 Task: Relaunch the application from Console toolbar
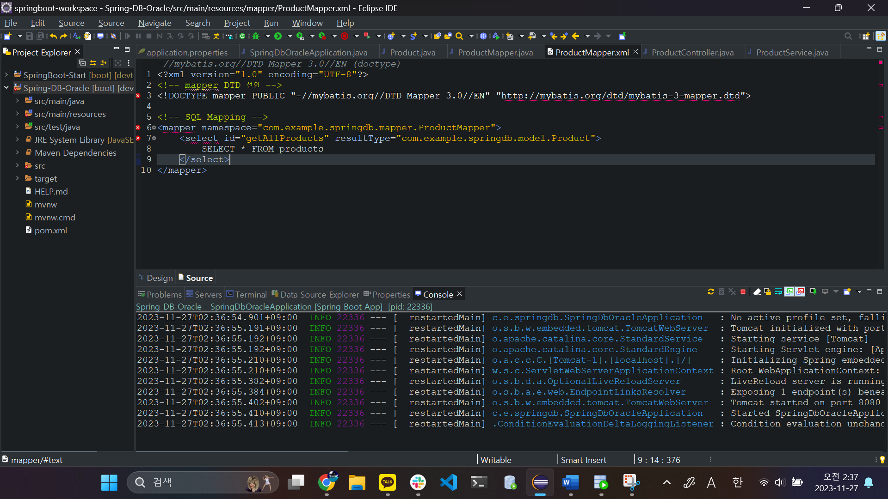[x=711, y=292]
